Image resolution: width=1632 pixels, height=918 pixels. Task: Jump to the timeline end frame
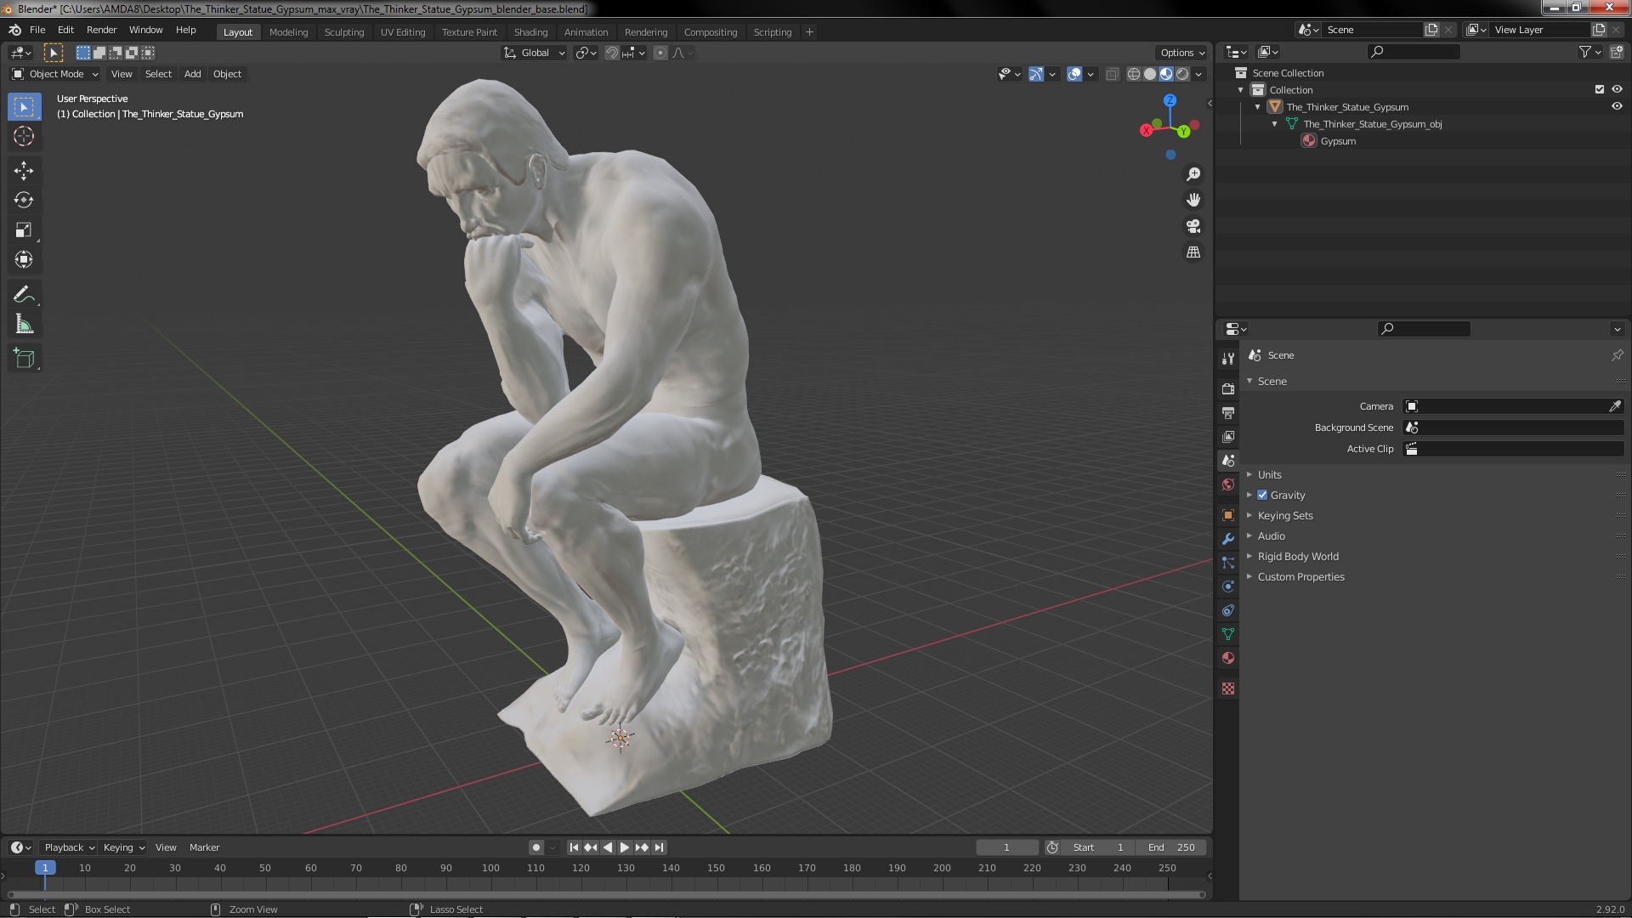coord(659,847)
